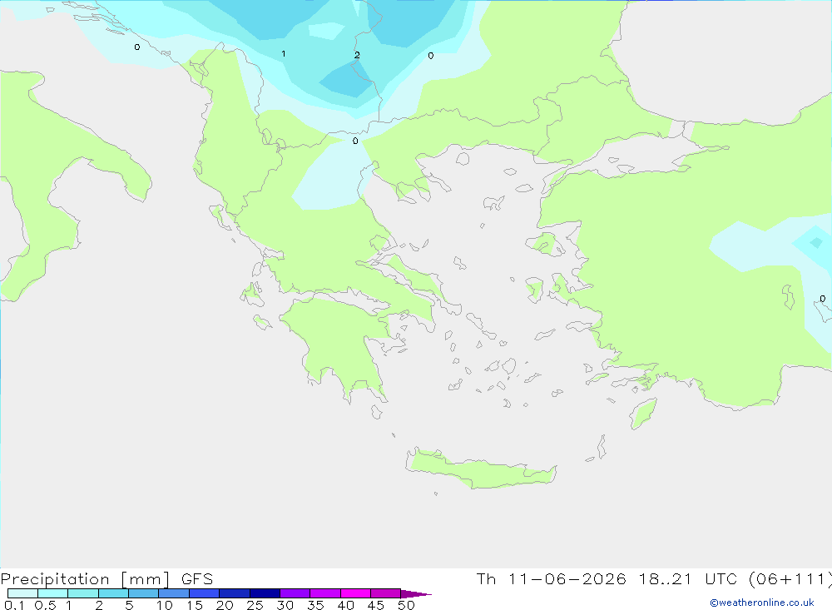Click the purple arrow tip above 50
The width and height of the screenshot is (832, 610).
coord(415,594)
